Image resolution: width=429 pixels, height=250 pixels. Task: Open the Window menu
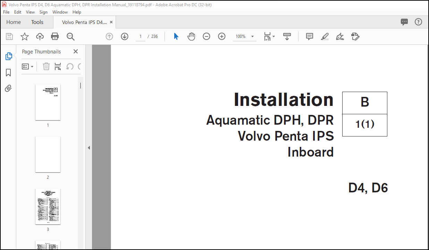pyautogui.click(x=60, y=12)
